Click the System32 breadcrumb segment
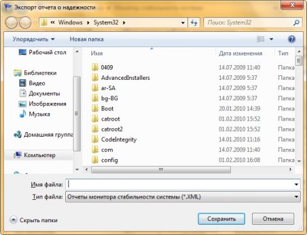 pos(106,22)
